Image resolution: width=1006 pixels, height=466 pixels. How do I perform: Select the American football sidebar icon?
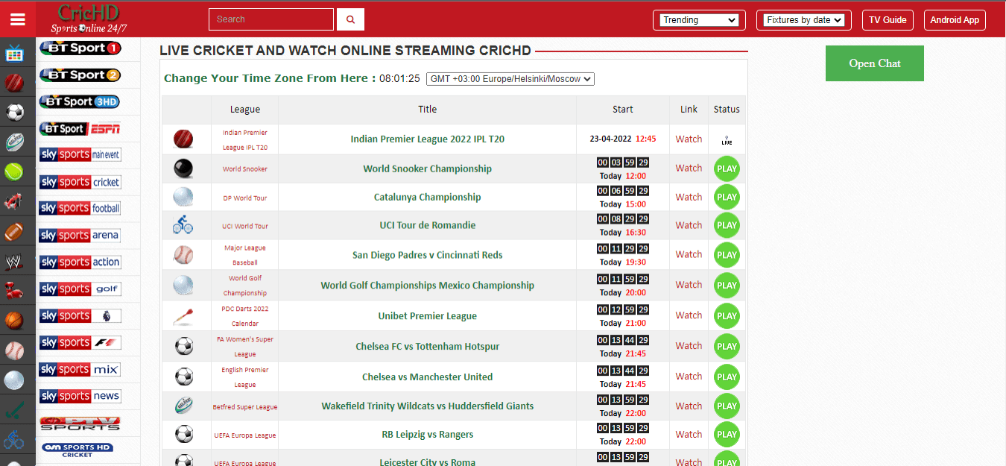coord(14,231)
